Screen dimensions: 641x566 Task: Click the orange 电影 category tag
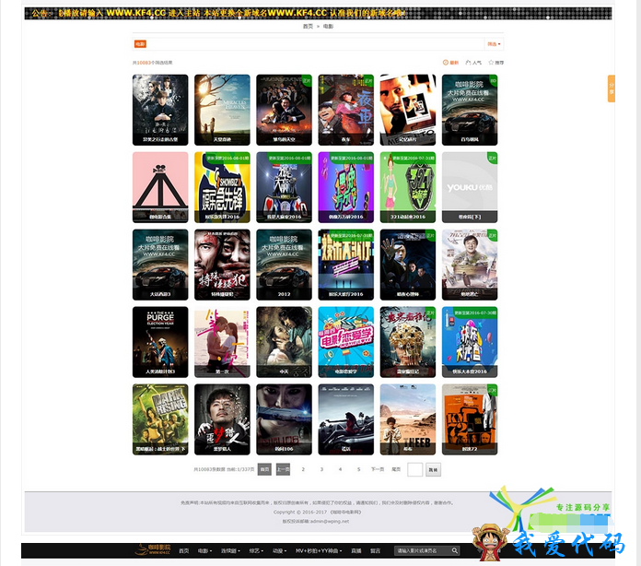(140, 44)
